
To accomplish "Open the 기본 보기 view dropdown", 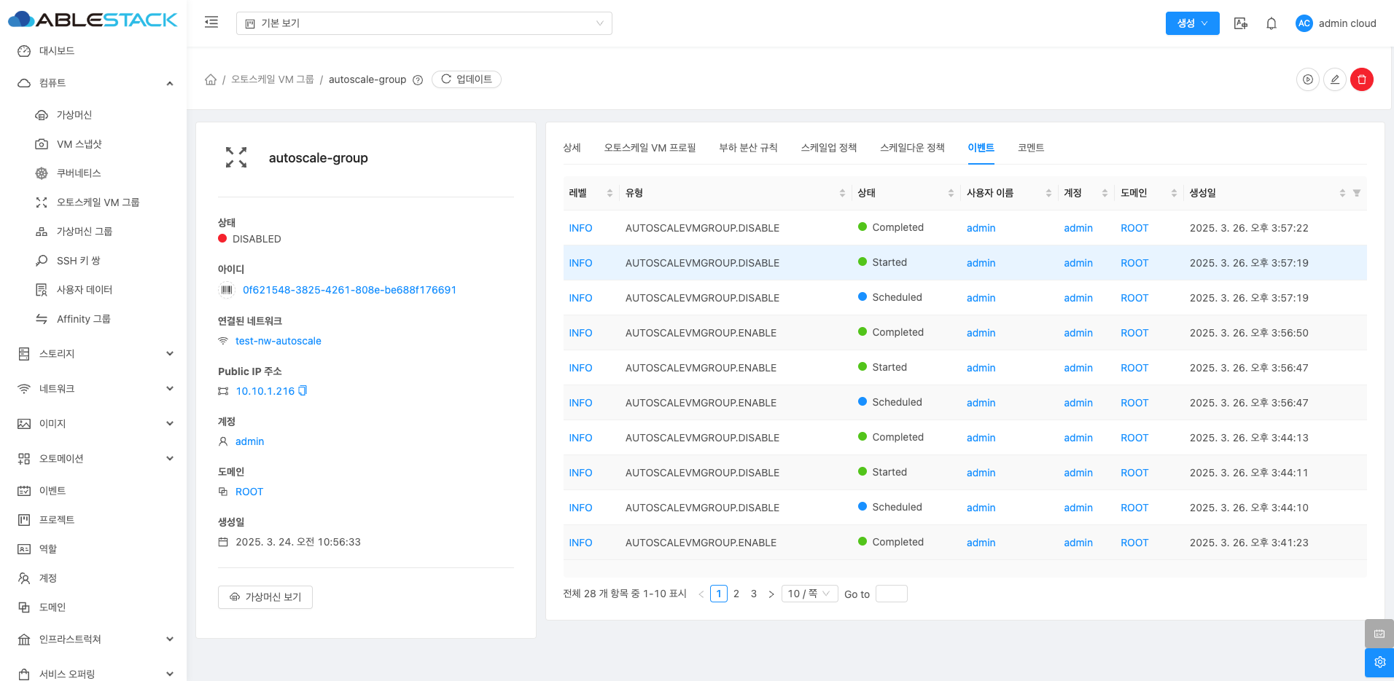I will (424, 23).
